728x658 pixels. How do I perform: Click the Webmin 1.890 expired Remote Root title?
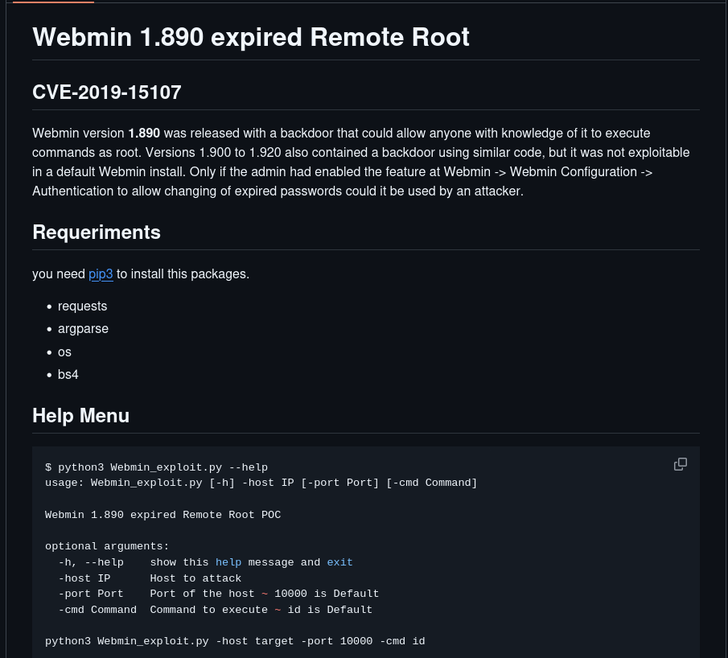pos(250,37)
